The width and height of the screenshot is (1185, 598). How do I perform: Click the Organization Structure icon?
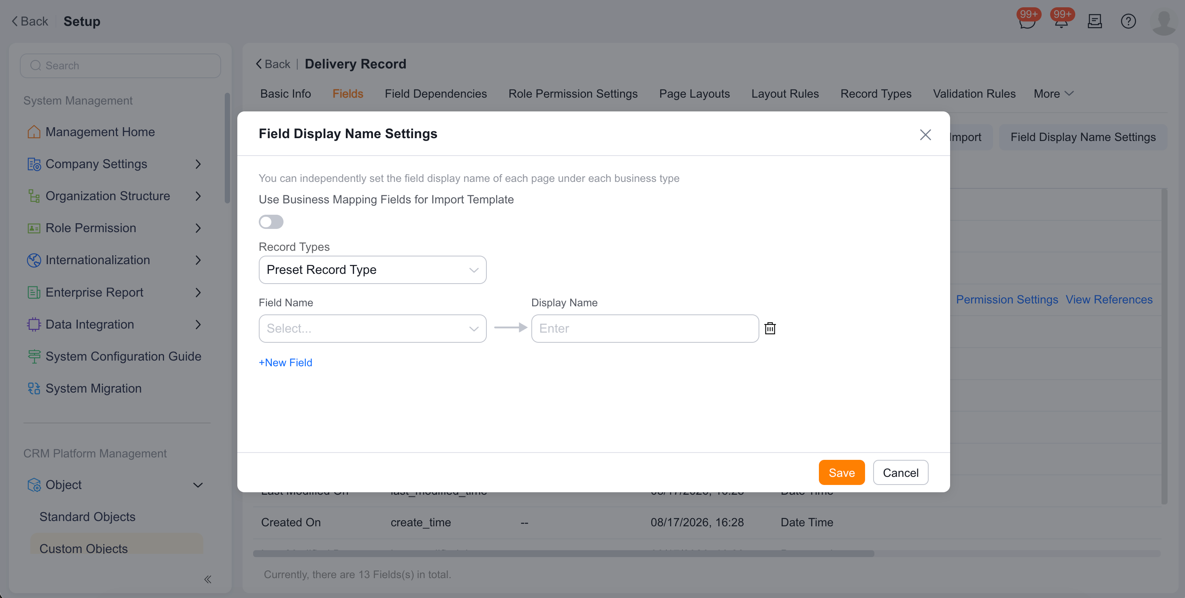[x=34, y=196]
